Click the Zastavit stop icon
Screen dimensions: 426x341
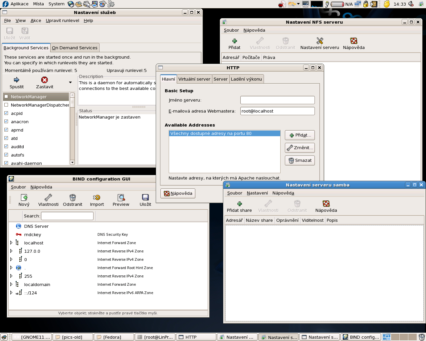click(x=45, y=80)
